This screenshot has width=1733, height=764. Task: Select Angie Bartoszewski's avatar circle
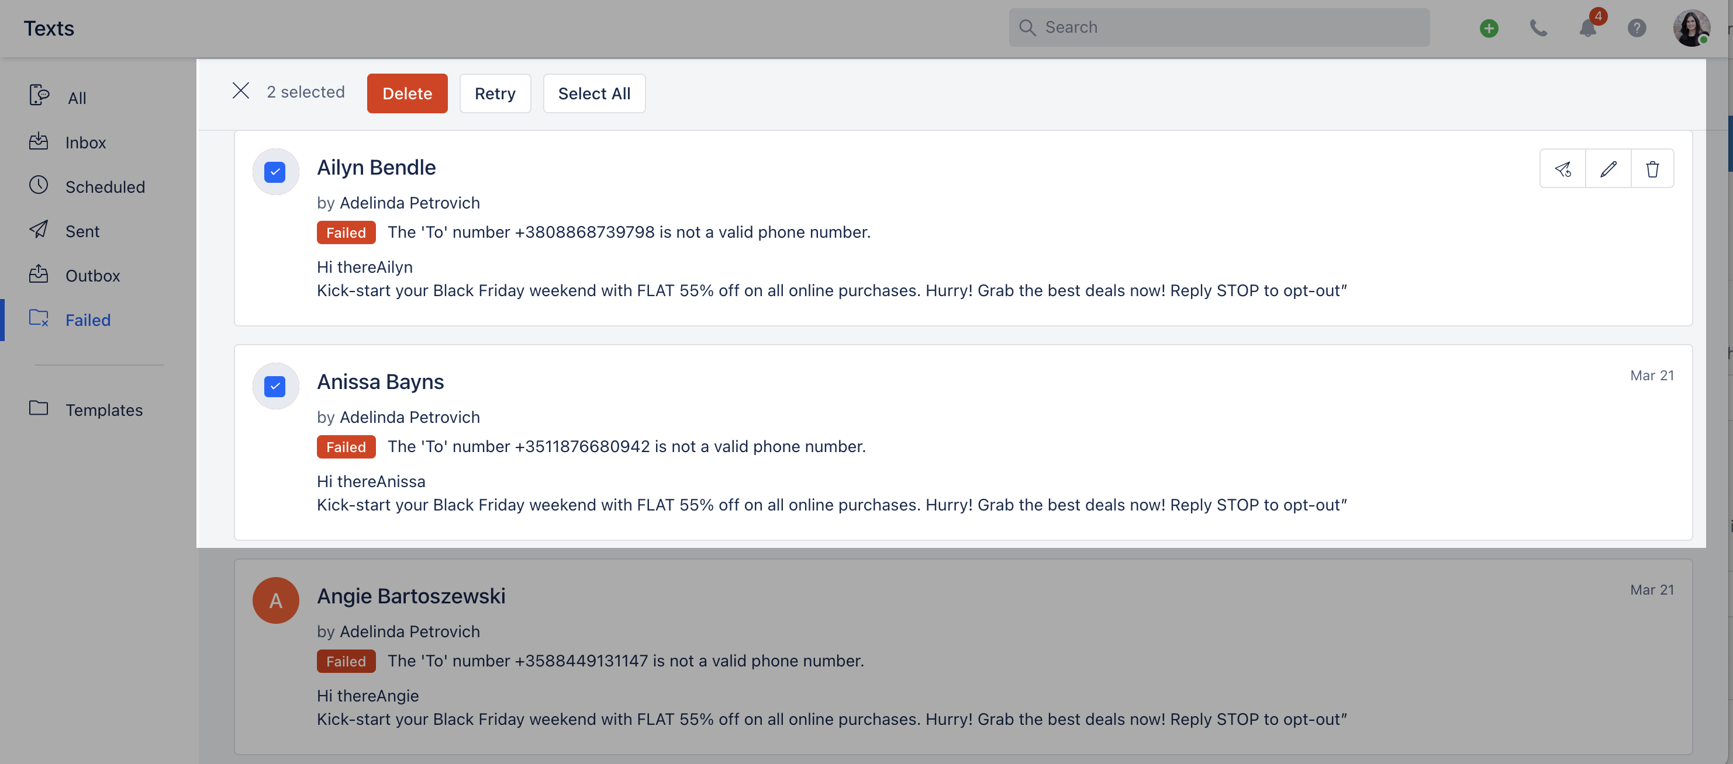click(x=276, y=600)
